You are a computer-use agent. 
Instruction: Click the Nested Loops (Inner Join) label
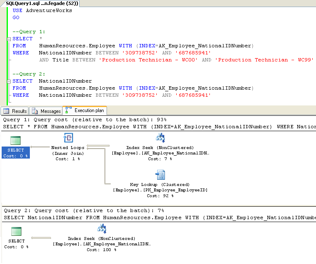(x=68, y=150)
